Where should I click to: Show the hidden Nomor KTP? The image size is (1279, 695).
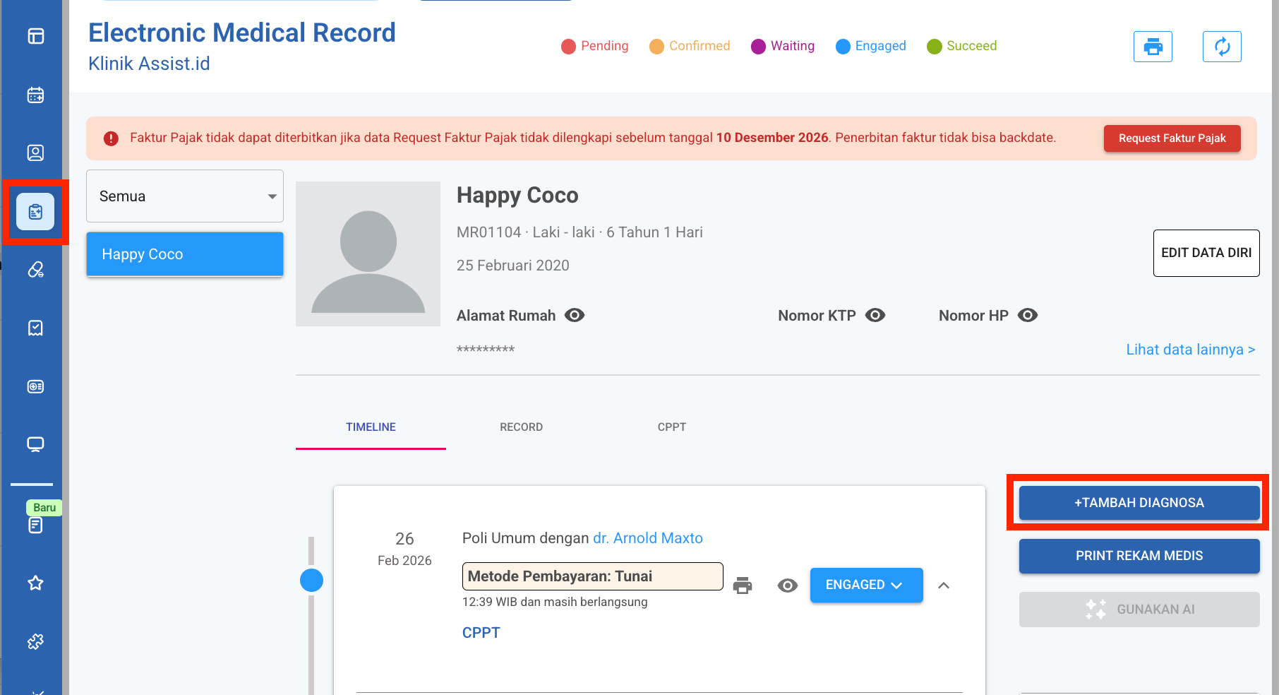pyautogui.click(x=875, y=315)
